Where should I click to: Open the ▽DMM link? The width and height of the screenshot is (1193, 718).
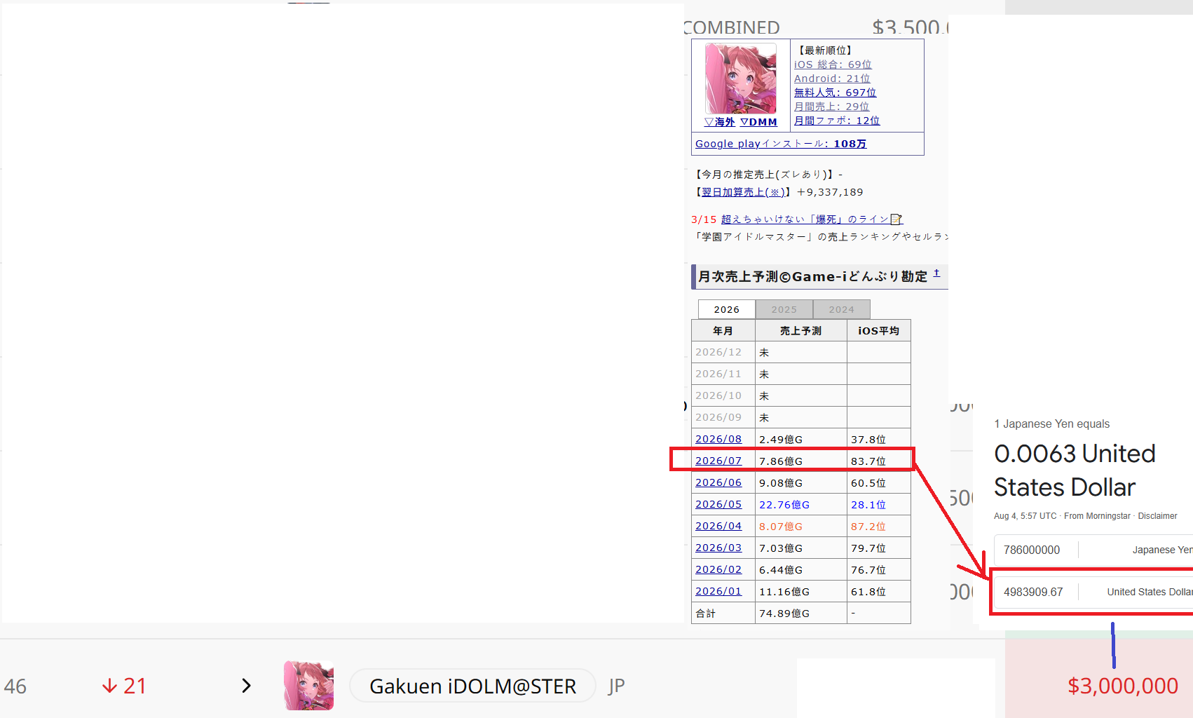[x=758, y=122]
